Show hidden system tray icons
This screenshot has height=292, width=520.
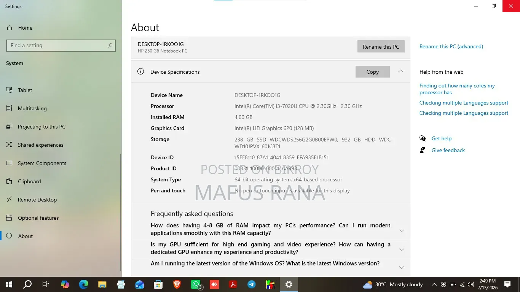click(x=434, y=284)
